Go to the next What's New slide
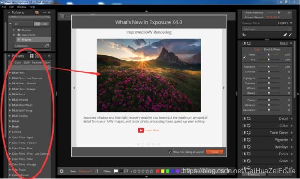Screen dimensions: 300x179 (224, 88)
